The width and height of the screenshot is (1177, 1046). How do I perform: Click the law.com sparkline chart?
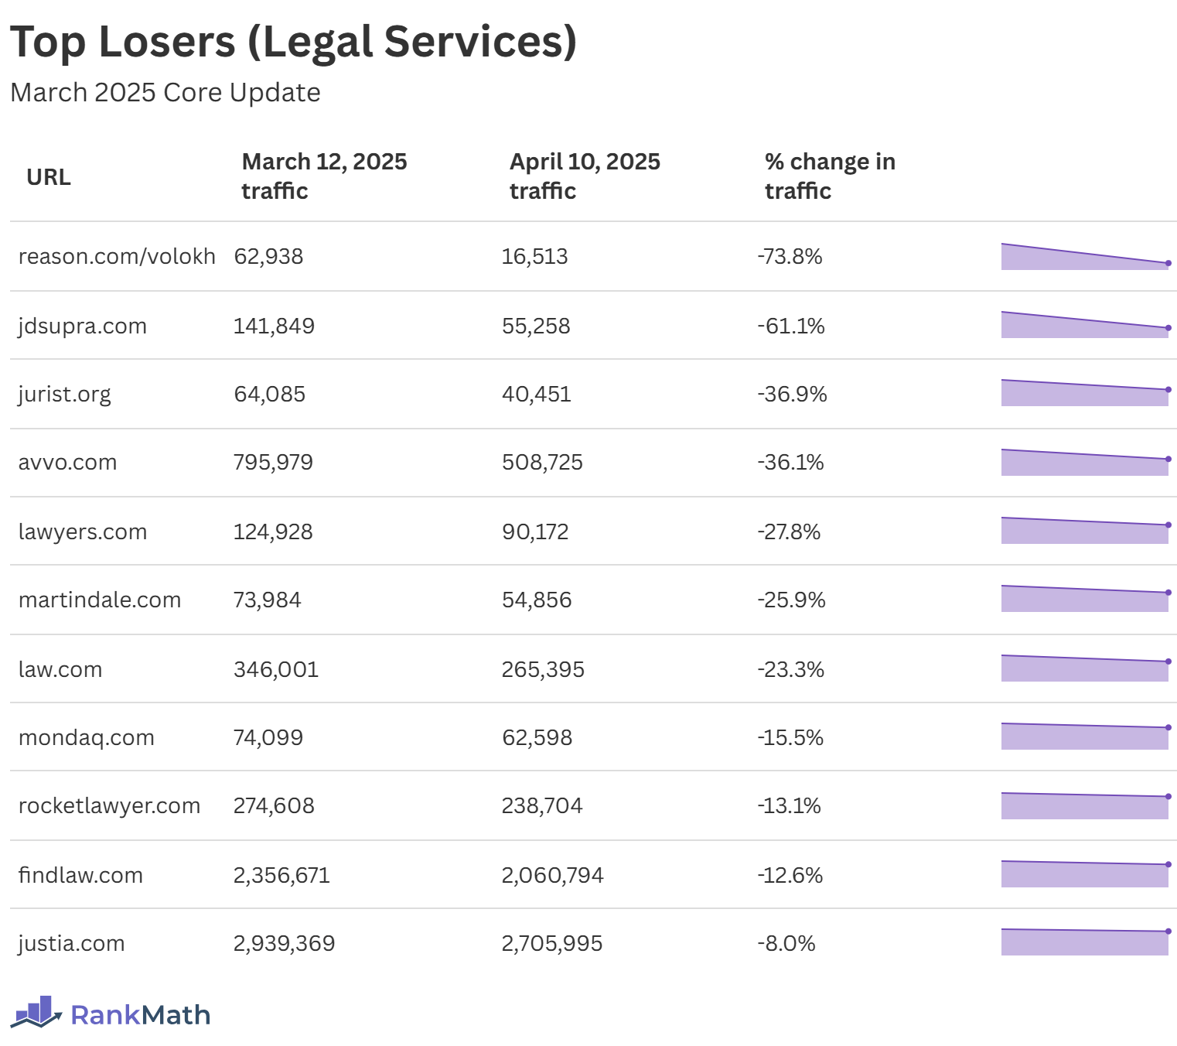(1086, 668)
